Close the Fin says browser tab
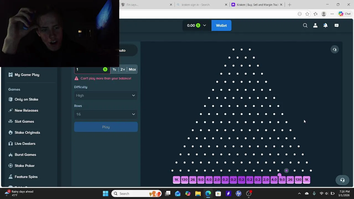 click(171, 5)
